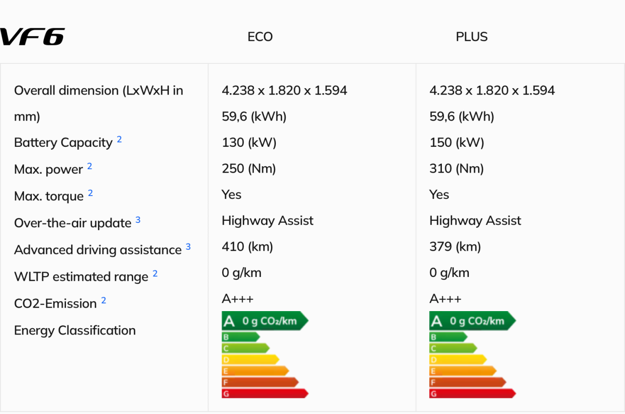Viewport: 625px width, 414px height.
Task: Open footnote 2 beside Max. torque
Action: click(x=90, y=194)
